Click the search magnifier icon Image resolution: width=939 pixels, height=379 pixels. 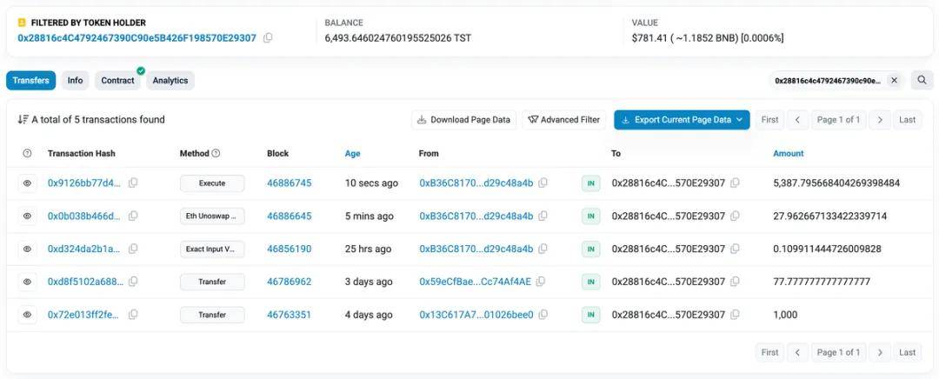921,80
